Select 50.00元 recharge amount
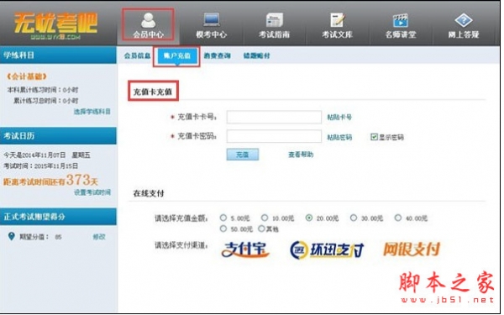 (x=223, y=228)
